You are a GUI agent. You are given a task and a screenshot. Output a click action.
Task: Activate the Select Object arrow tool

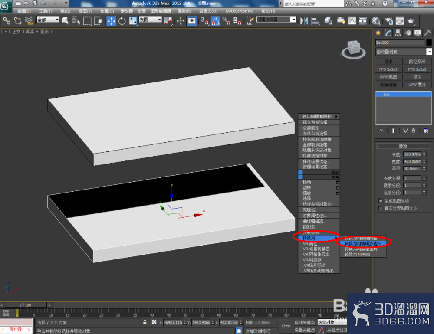tap(66, 21)
